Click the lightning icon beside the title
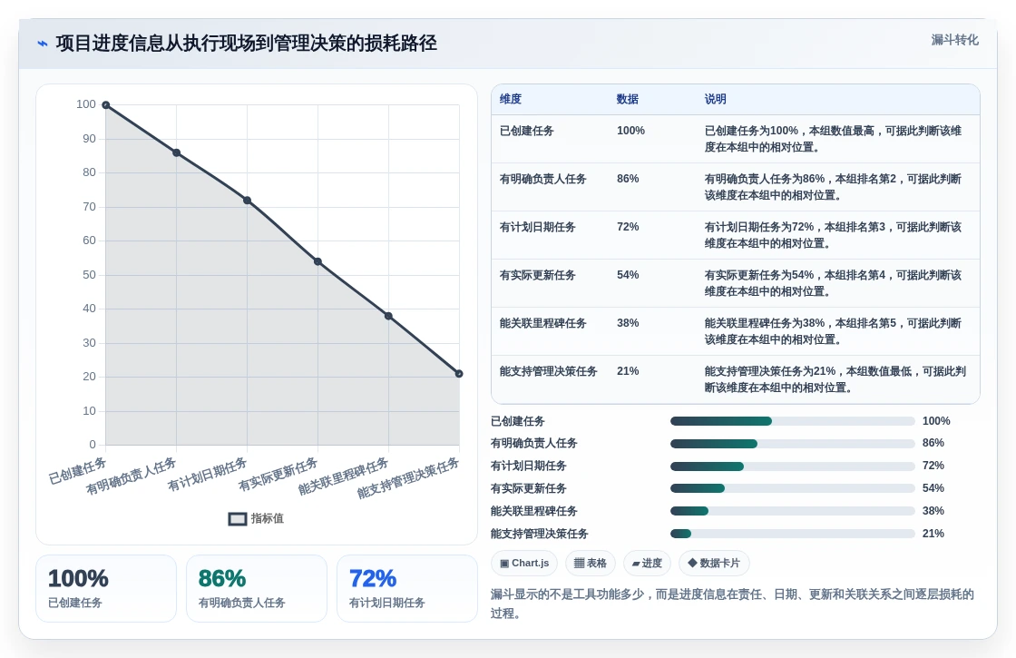 click(43, 44)
